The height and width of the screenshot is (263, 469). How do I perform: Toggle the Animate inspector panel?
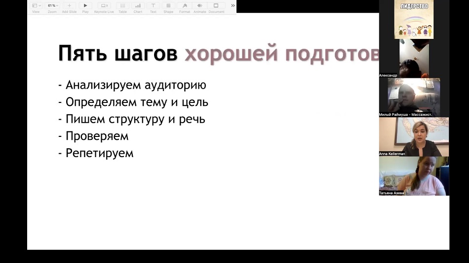200,6
